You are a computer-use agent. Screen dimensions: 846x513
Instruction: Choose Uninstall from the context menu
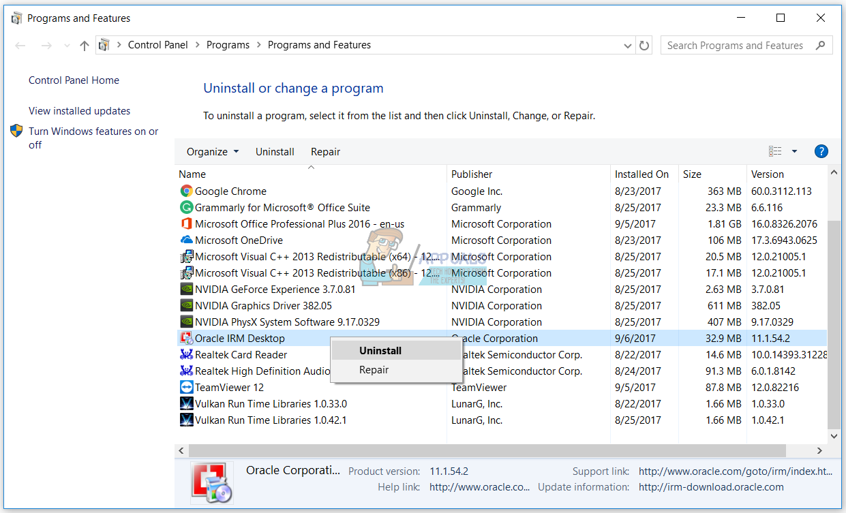click(x=396, y=351)
